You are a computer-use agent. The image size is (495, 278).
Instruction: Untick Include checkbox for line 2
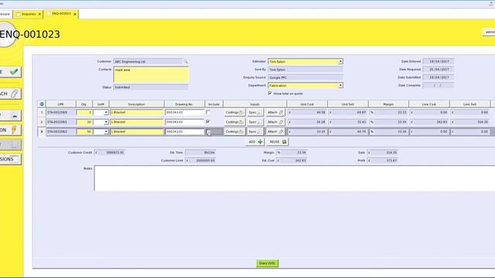point(208,122)
